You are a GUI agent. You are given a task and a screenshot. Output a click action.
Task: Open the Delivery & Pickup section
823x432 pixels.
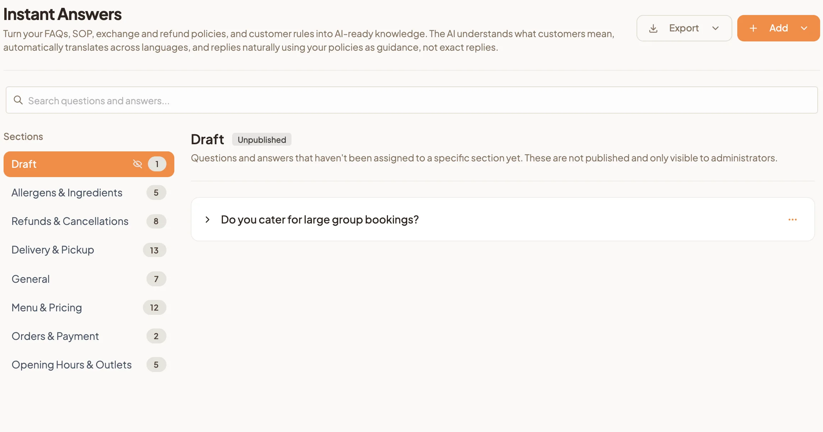tap(89, 250)
